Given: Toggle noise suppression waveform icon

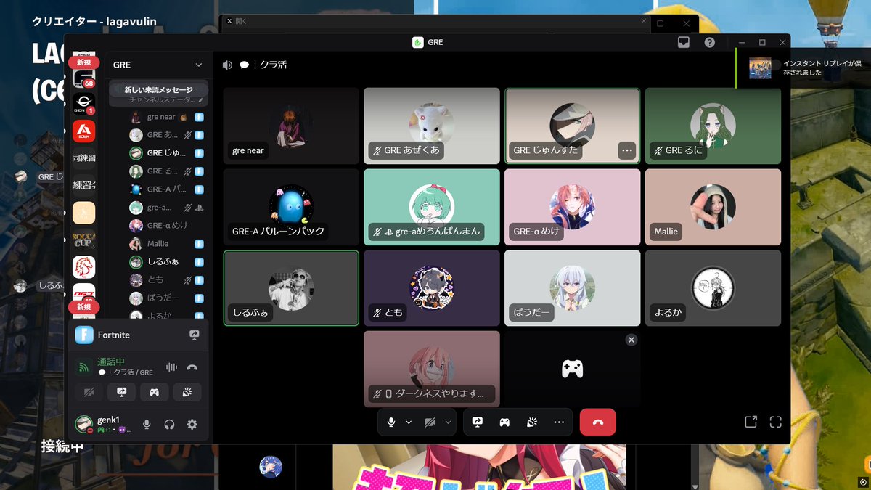Looking at the screenshot, I should coord(171,367).
